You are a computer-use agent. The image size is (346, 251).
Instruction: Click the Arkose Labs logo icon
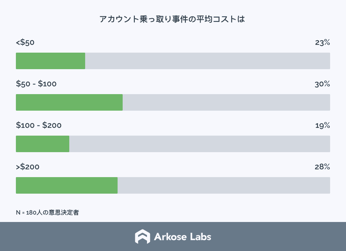pyautogui.click(x=143, y=236)
